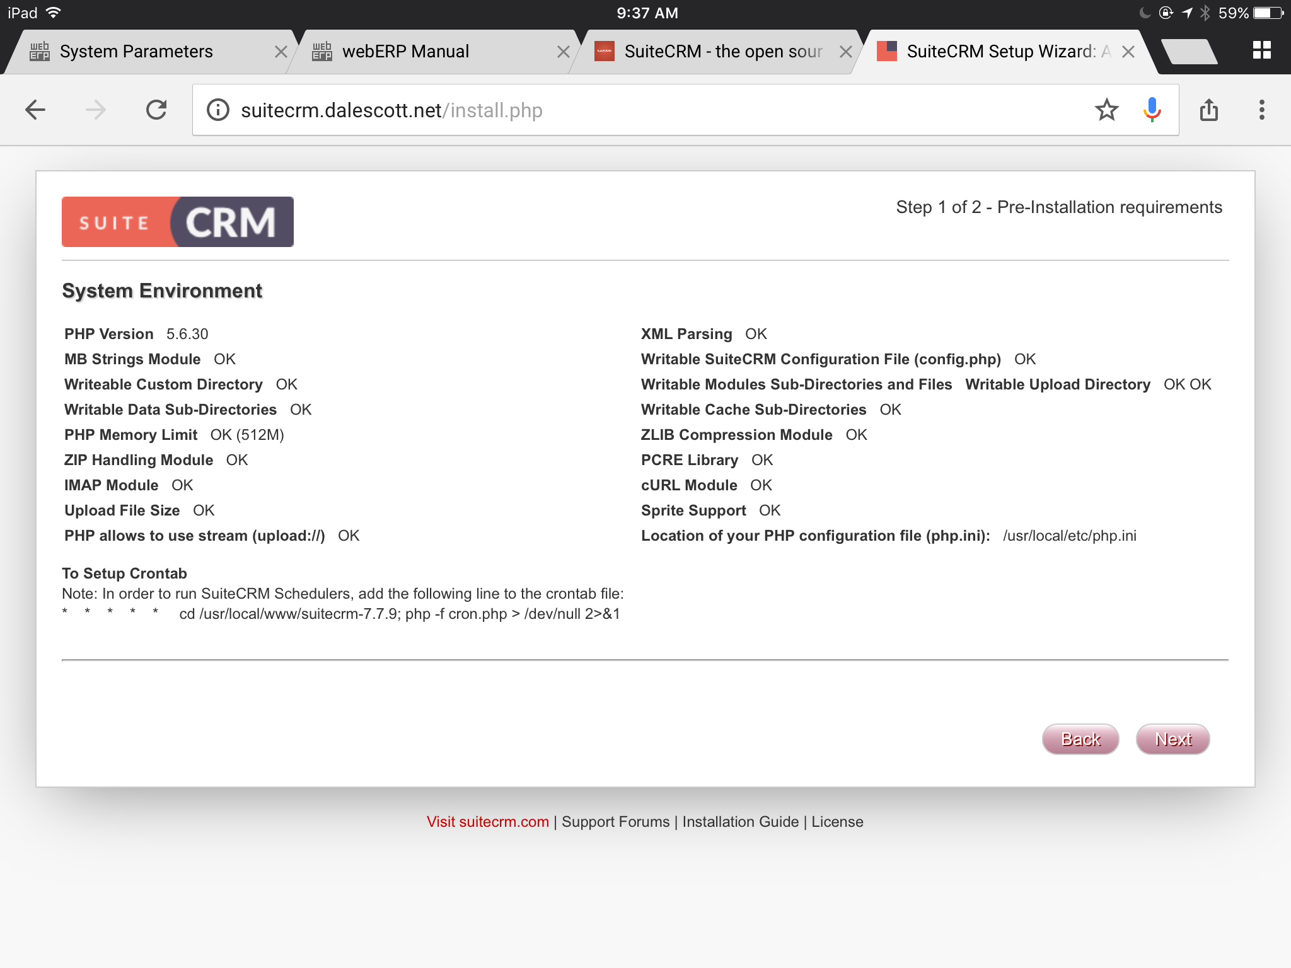
Task: Close the SuiteCRM Setup Wizard tab
Action: [x=1128, y=52]
